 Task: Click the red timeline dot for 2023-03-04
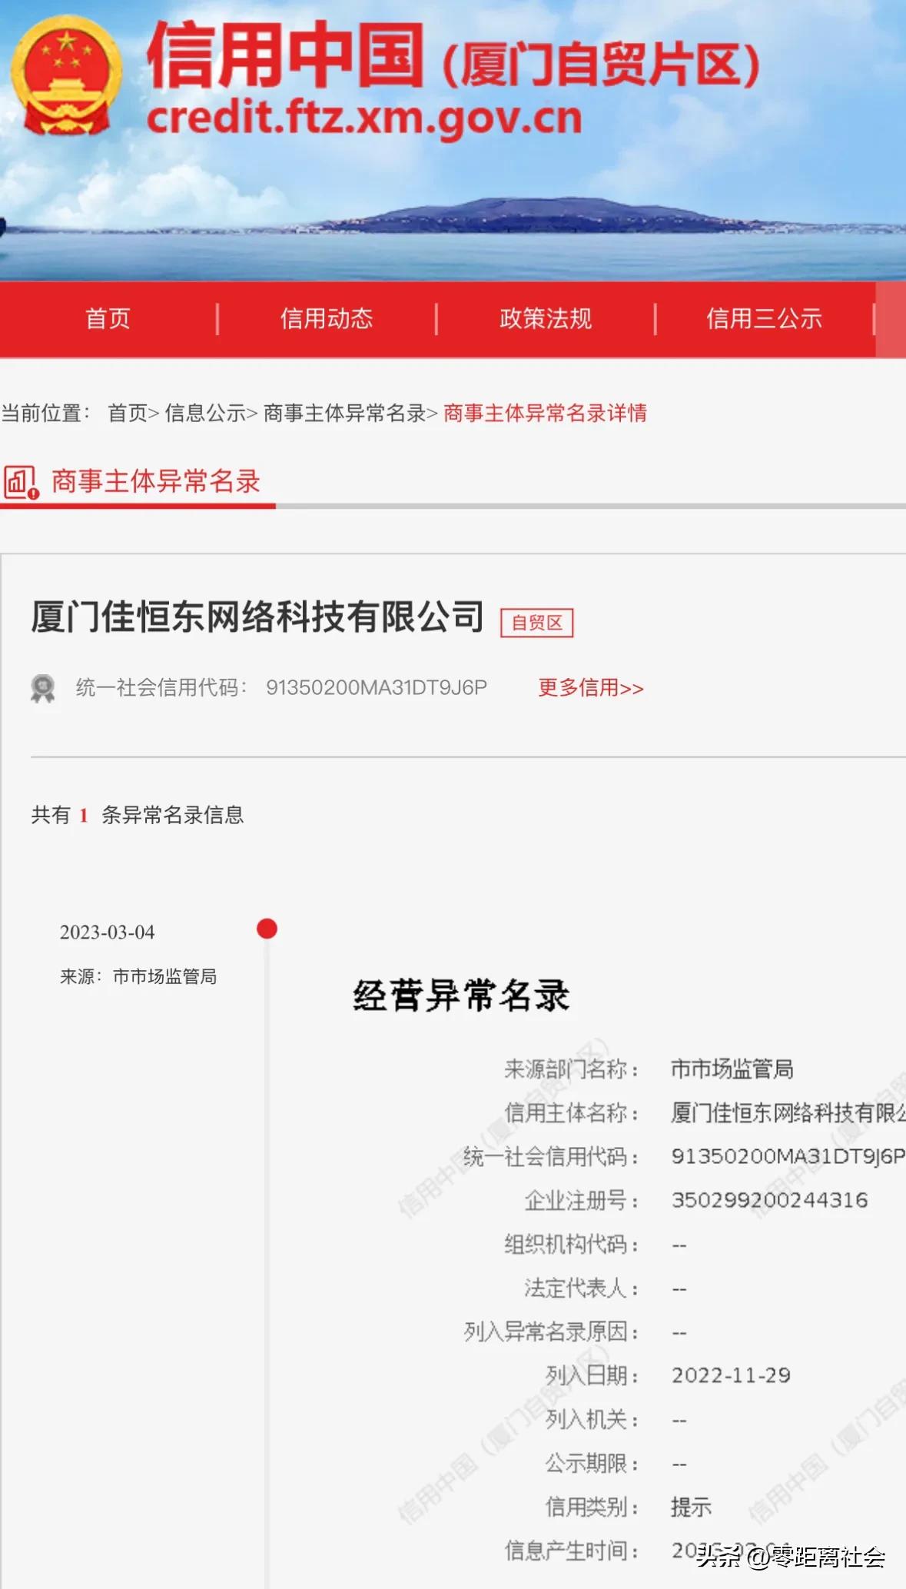(267, 929)
